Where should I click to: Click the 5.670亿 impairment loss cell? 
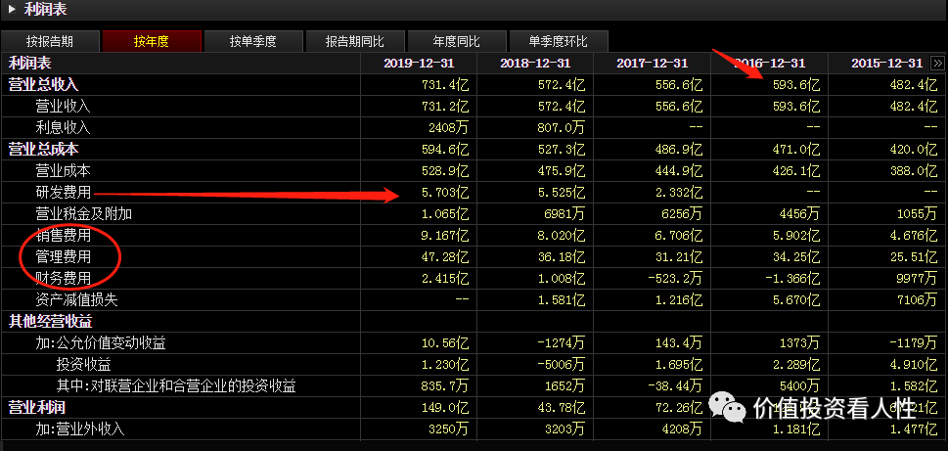795,300
